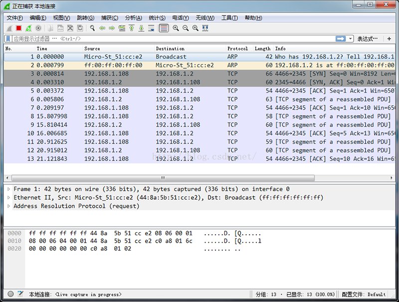The height and width of the screenshot is (302, 399).
Task: Restart the current capture with green fin
Action: [28, 28]
